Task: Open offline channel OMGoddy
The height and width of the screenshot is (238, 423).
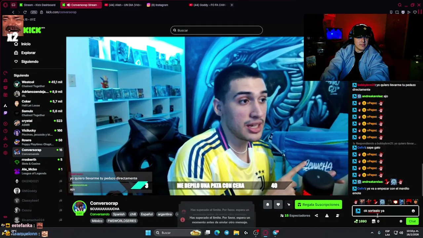Action: click(38, 191)
